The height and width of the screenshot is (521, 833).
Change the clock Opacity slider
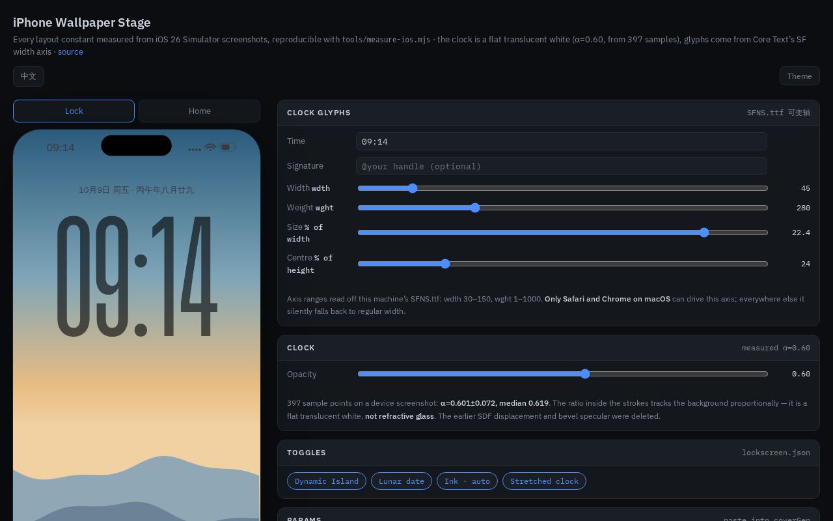[563, 374]
